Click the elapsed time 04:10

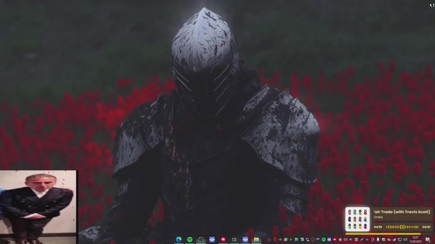378,227
